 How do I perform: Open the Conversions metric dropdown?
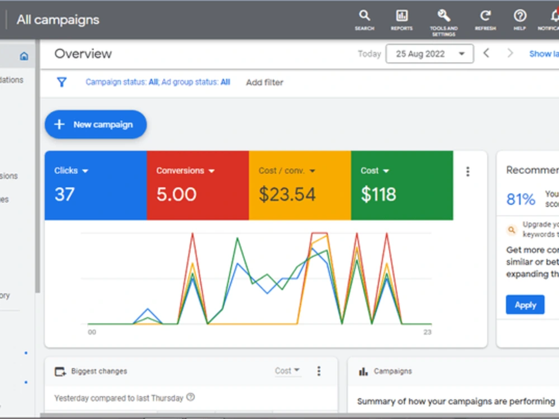point(186,170)
